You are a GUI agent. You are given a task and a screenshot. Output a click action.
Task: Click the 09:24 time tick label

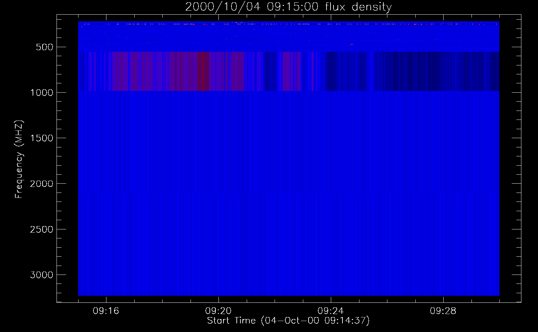(x=331, y=311)
